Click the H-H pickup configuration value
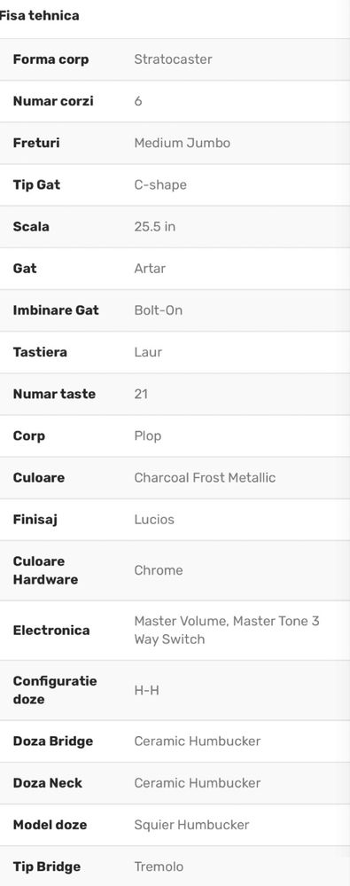Viewport: 350px width, 886px height. pyautogui.click(x=147, y=690)
